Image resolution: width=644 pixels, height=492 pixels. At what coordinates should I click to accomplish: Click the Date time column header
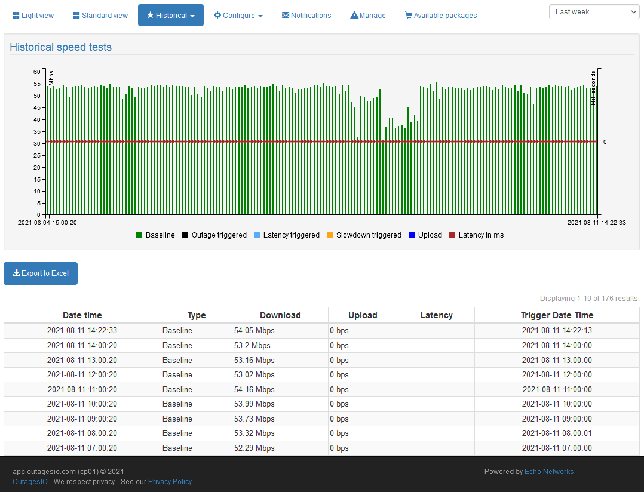[x=82, y=315]
